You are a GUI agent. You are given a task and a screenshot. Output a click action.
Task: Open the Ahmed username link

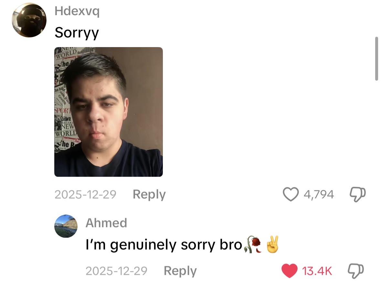(x=106, y=223)
